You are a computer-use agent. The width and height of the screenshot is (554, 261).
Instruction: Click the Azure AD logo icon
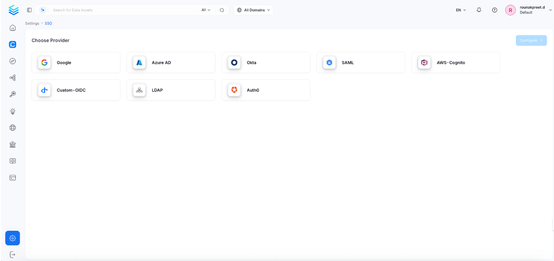(139, 63)
